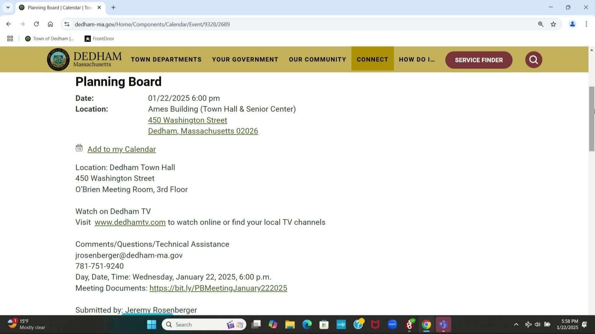Viewport: 595px width, 334px height.
Task: Click the O'Brien Meeting Room, 3rd Floor text
Action: pyautogui.click(x=131, y=189)
